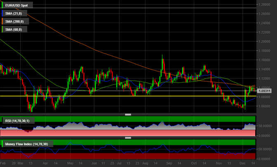Click the green swatch beside Money Flow Index
The height and width of the screenshot is (167, 277).
2,144
